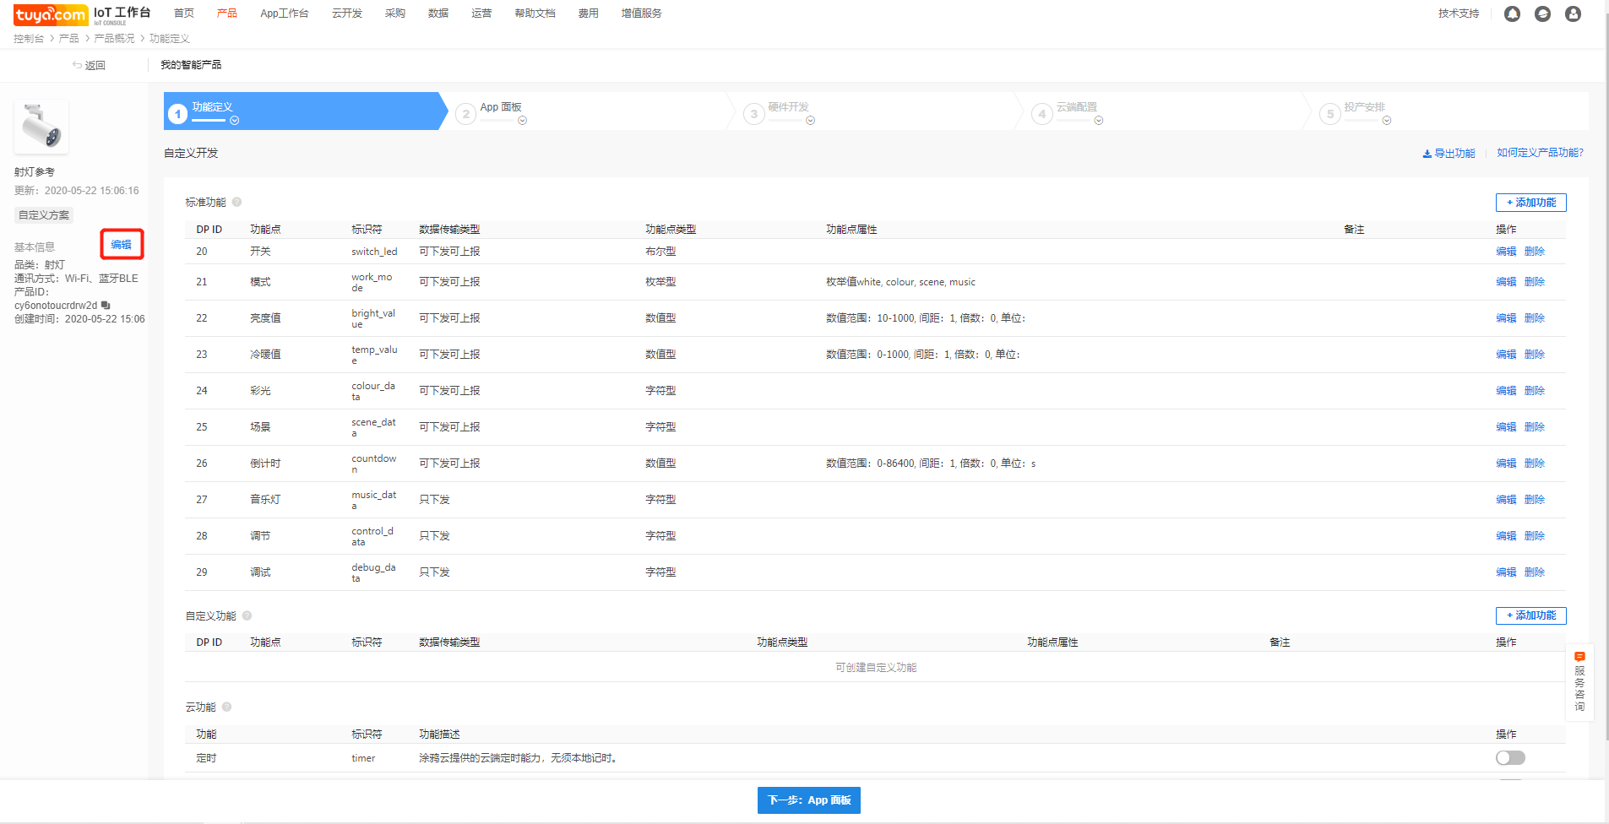Click 添加功能 button for 标准功能

(x=1530, y=203)
